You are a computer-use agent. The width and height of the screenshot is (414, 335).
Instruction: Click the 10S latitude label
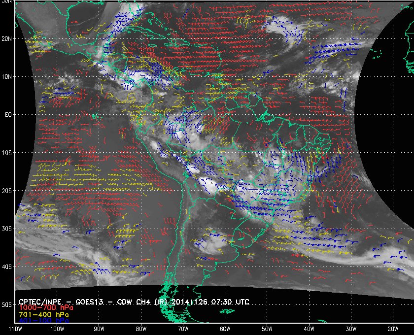pos(7,153)
